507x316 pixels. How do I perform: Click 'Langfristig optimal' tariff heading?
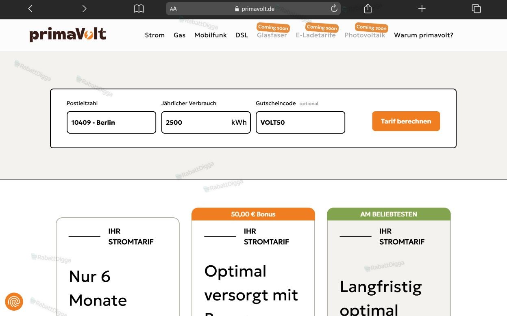[x=381, y=298]
